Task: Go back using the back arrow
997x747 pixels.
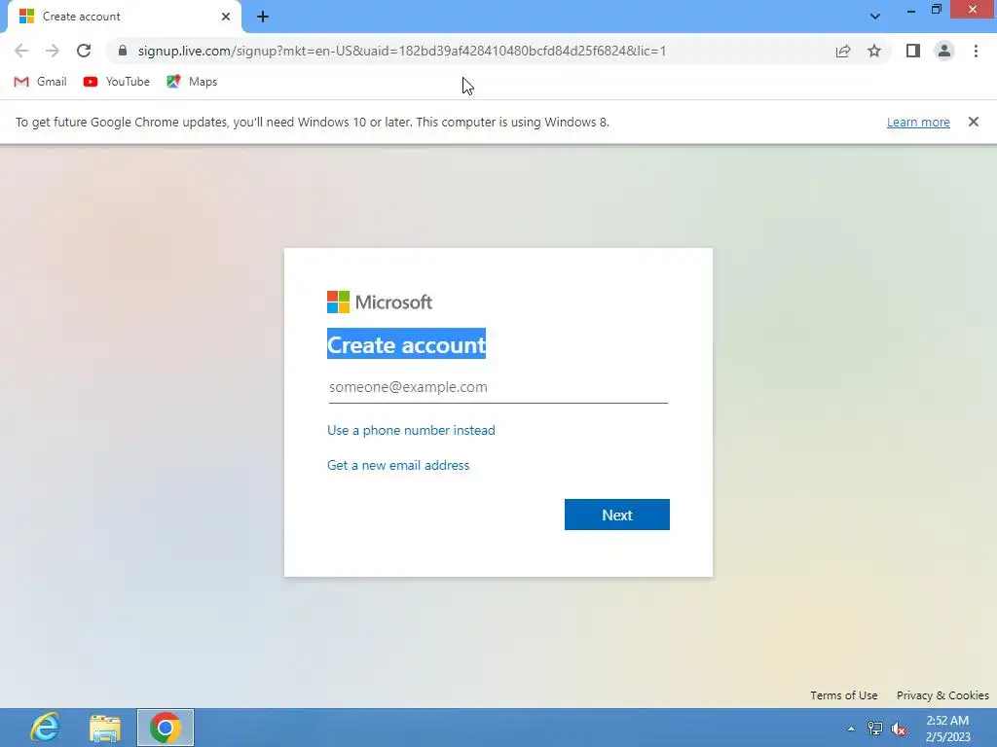Action: (x=21, y=51)
